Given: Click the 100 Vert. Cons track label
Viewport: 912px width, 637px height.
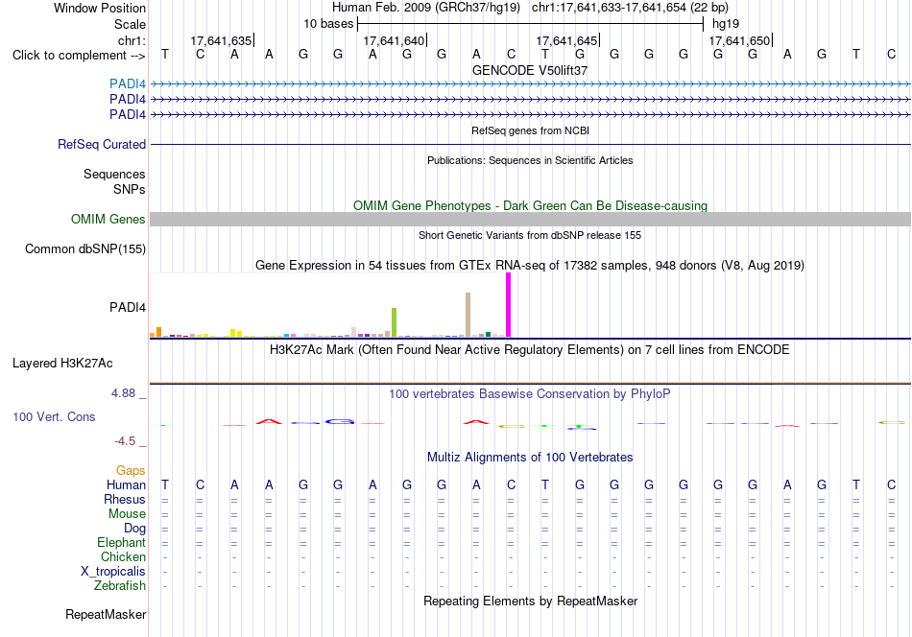Looking at the screenshot, I should click(54, 416).
